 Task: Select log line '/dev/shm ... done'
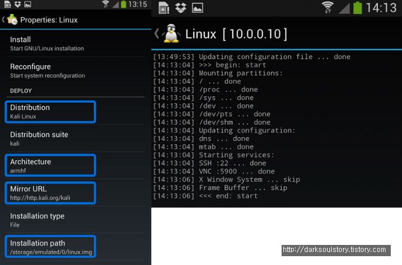234,122
